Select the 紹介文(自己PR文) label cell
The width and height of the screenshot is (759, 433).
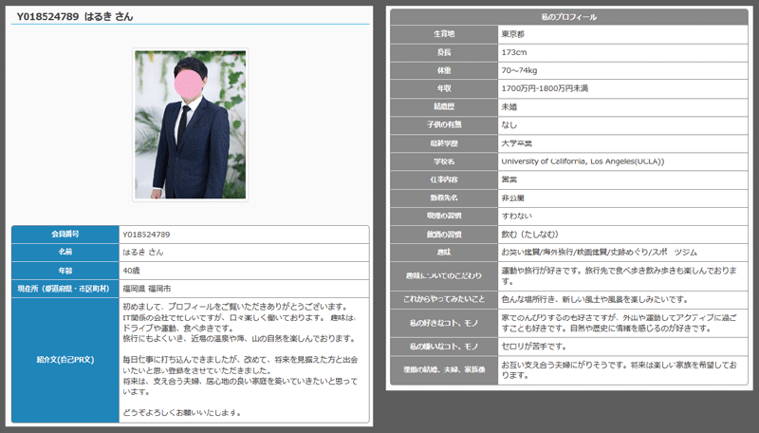tap(65, 360)
